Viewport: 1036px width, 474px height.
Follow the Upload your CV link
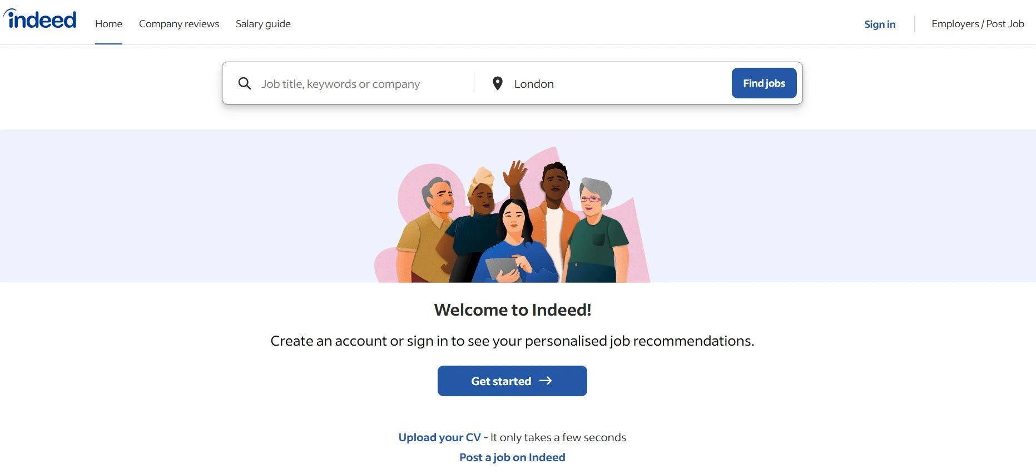coord(439,437)
